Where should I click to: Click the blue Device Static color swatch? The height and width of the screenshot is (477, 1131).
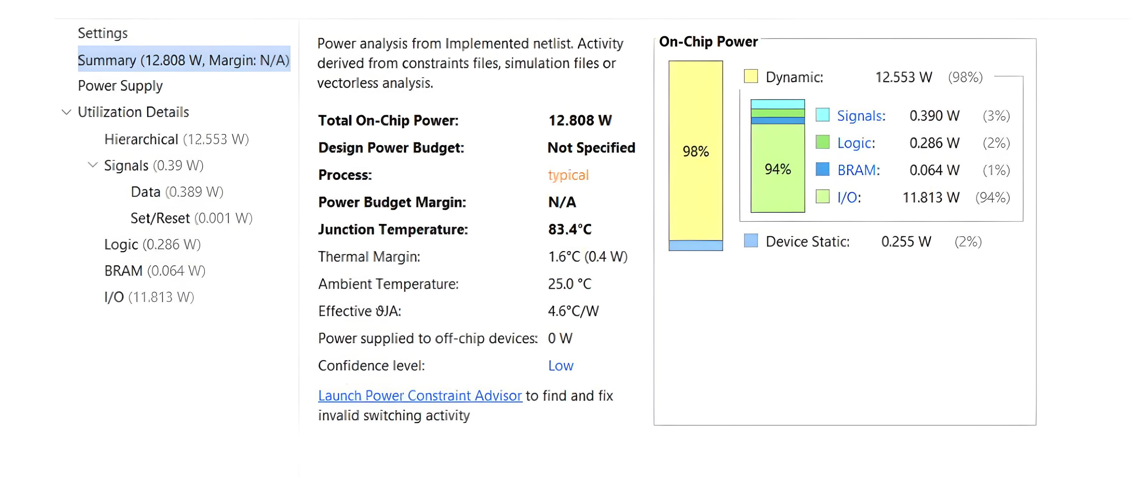pos(751,241)
